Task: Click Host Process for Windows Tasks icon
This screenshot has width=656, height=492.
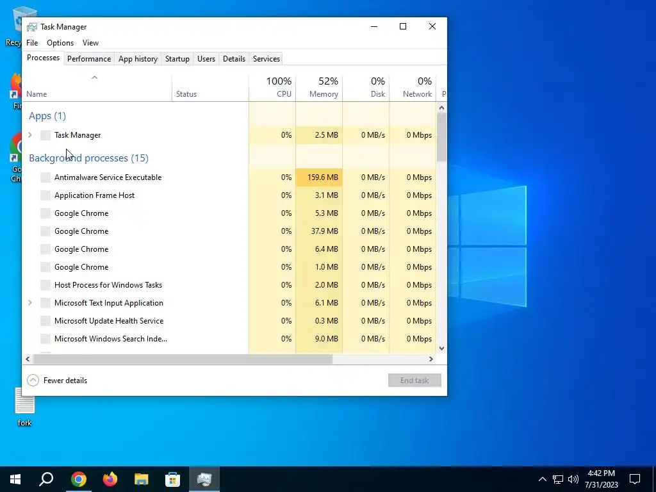Action: pos(45,285)
